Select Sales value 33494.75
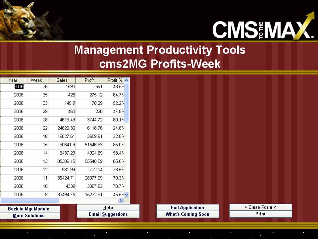Image resolution: width=318 pixels, height=239 pixels. pyautogui.click(x=62, y=195)
